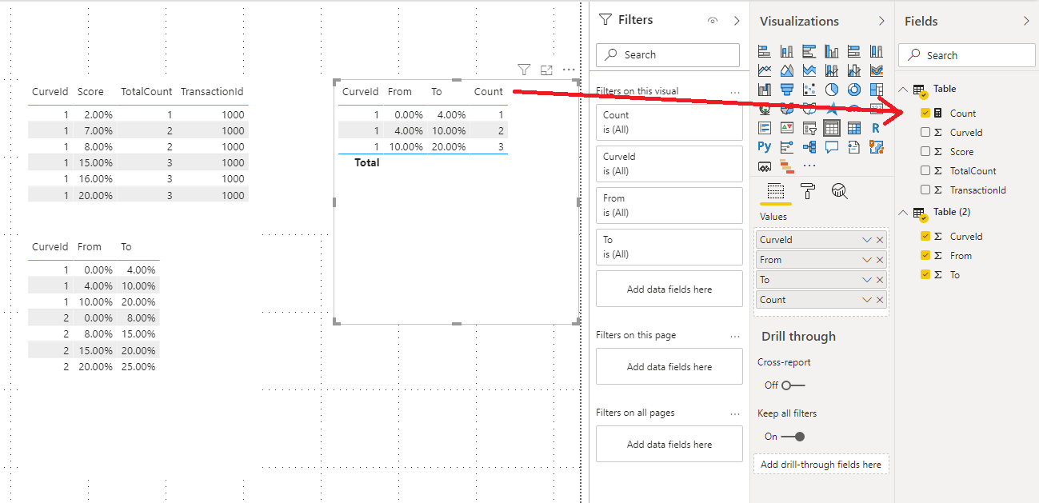Pick the funnel chart visual
Image resolution: width=1039 pixels, height=503 pixels.
(787, 90)
